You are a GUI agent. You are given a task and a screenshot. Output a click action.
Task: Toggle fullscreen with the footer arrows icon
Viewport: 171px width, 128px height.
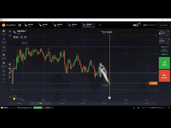click(x=169, y=108)
